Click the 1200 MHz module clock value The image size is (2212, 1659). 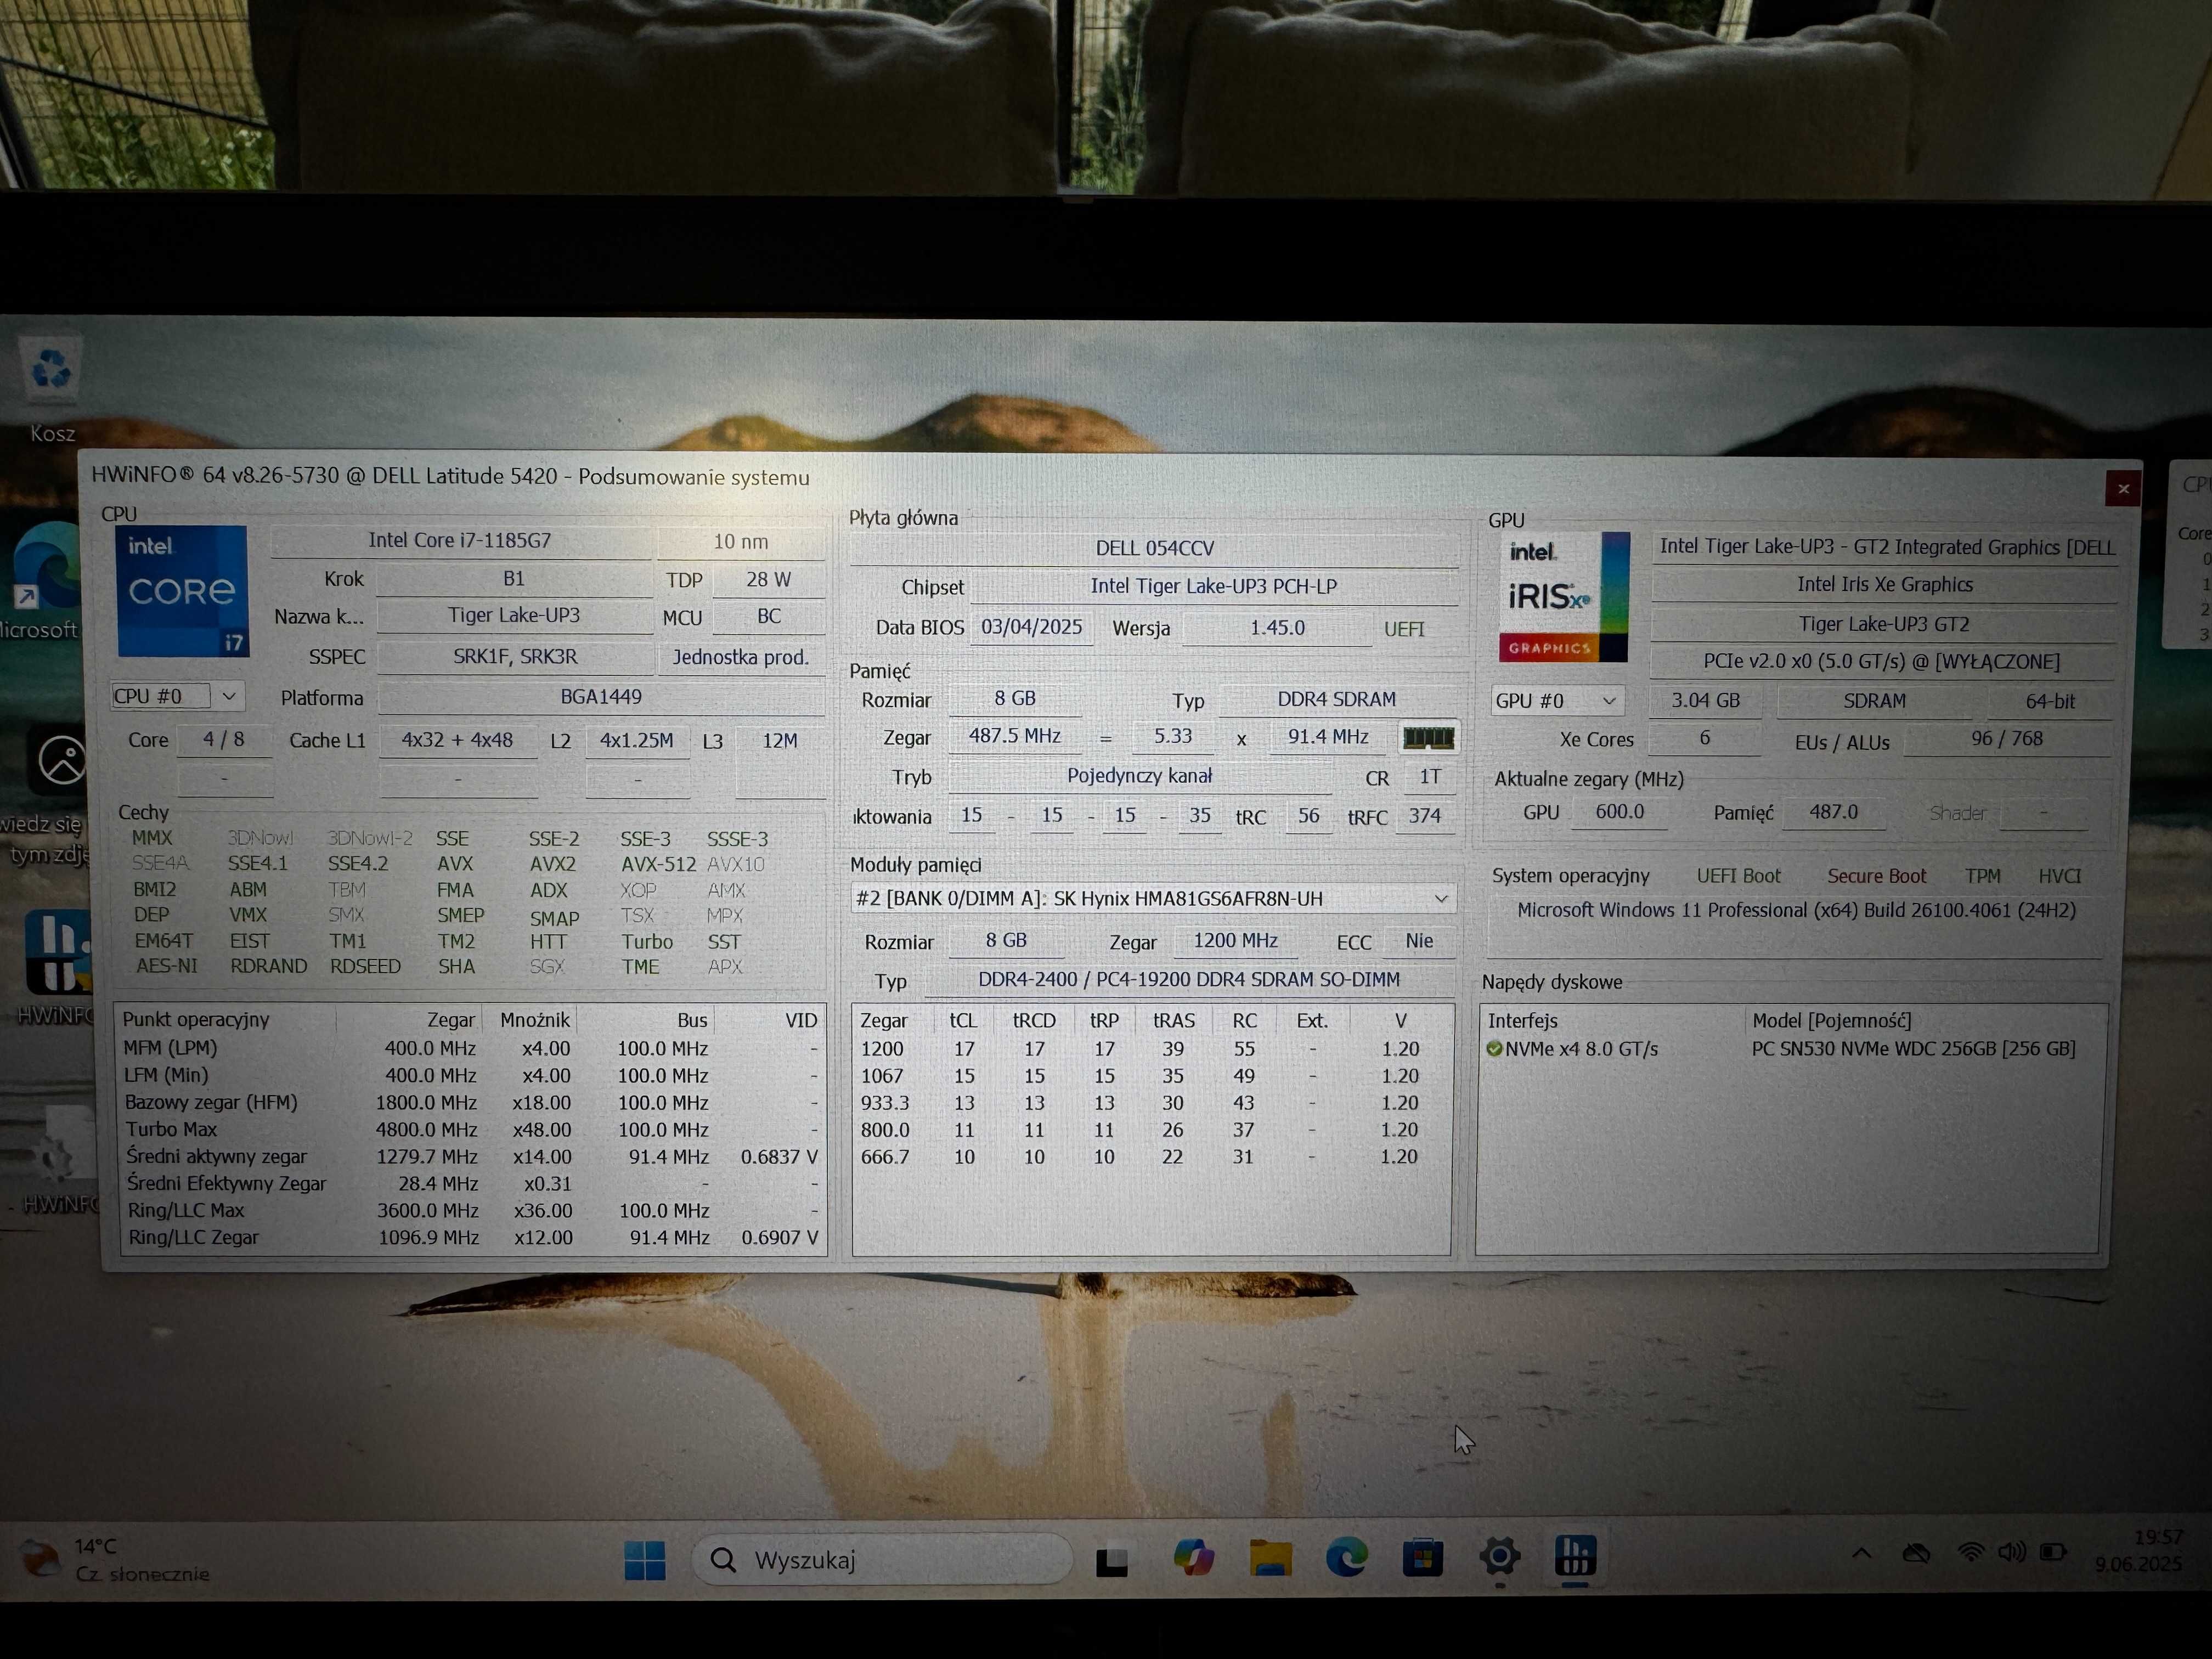tap(1236, 941)
